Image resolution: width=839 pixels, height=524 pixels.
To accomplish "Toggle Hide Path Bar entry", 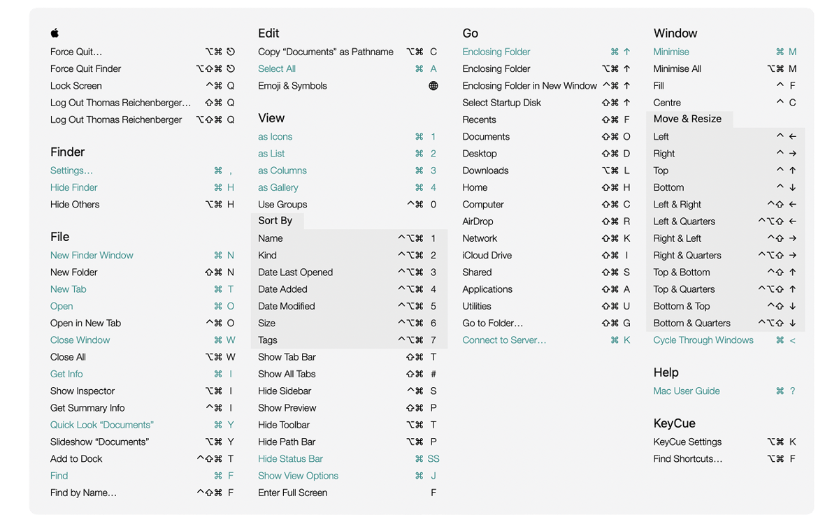I will tap(287, 442).
